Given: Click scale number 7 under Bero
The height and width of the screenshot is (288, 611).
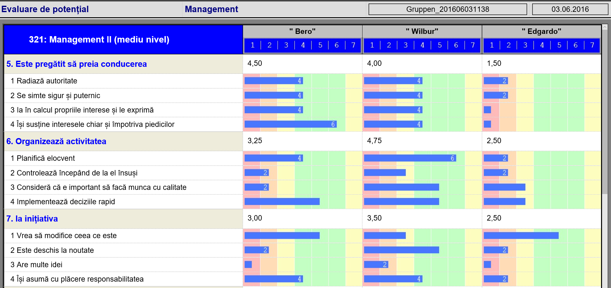Looking at the screenshot, I should [x=353, y=45].
